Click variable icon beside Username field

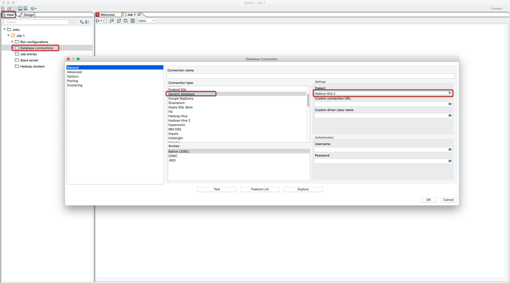(450, 150)
